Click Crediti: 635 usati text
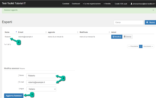The image size is (156, 98). click(121, 4)
